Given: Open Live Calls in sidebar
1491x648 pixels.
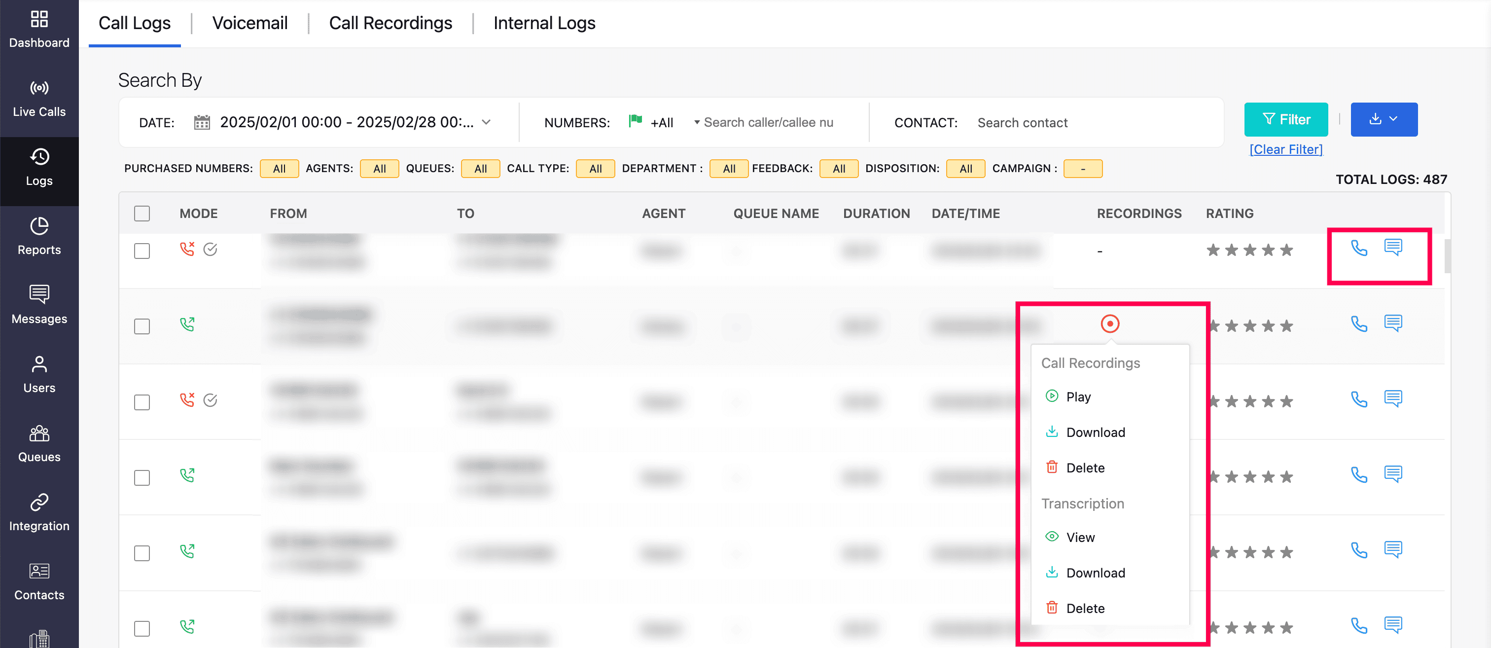Looking at the screenshot, I should (x=39, y=99).
